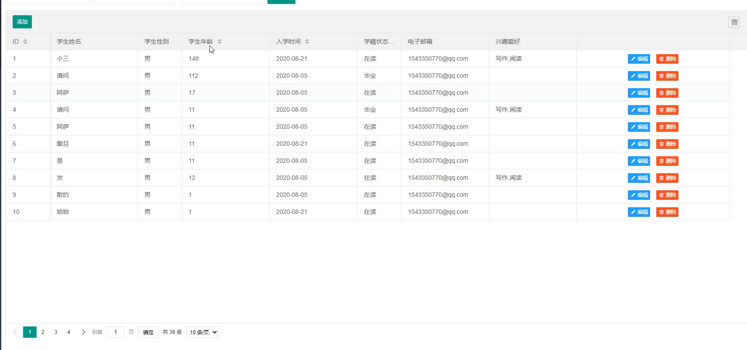Go to page 4
Viewport: 747px width, 350px height.
69,332
